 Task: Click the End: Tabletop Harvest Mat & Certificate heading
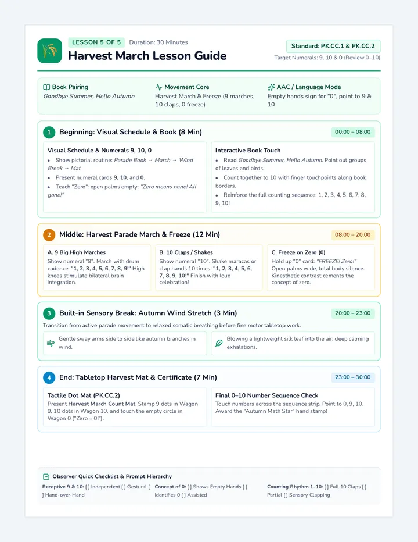pyautogui.click(x=138, y=377)
